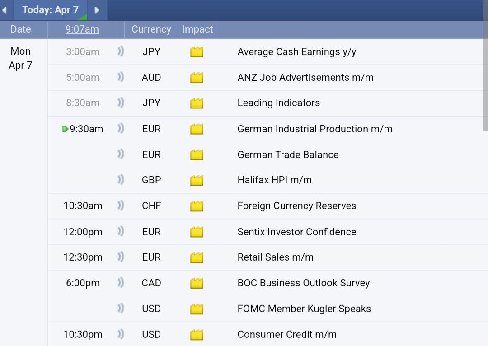Toggle sound alert for Sentix Investor Confidence

tap(121, 232)
